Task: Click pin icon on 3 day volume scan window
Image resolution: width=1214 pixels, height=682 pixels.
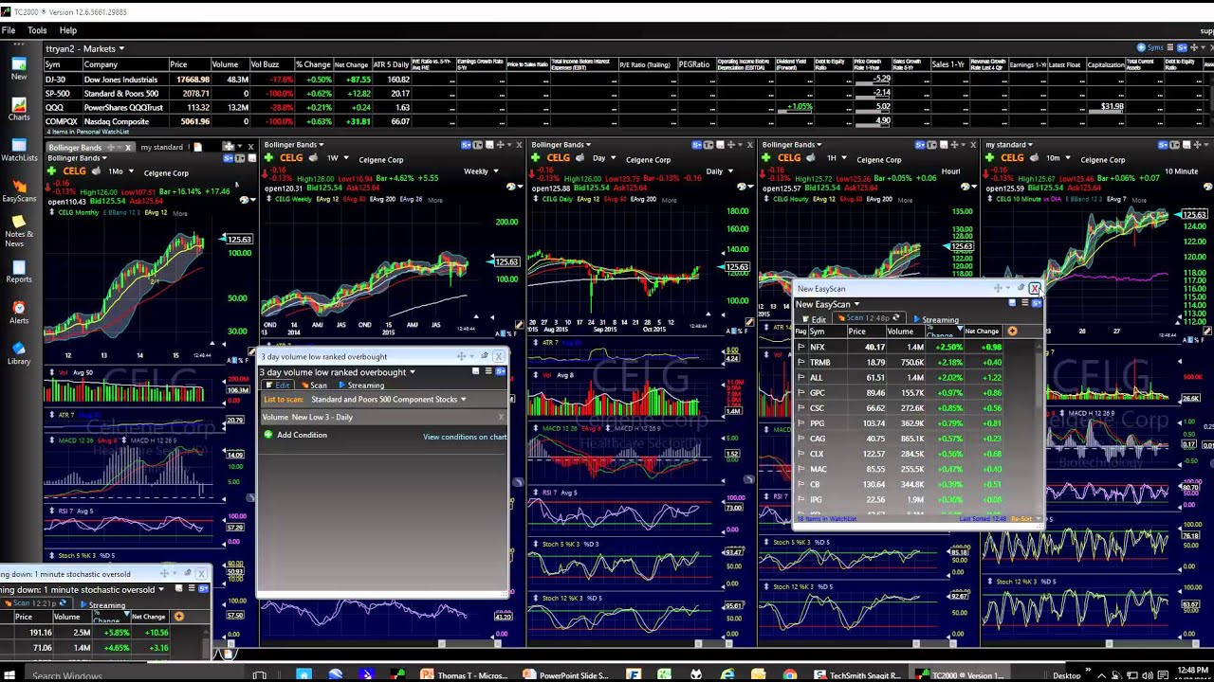Action: 484,356
